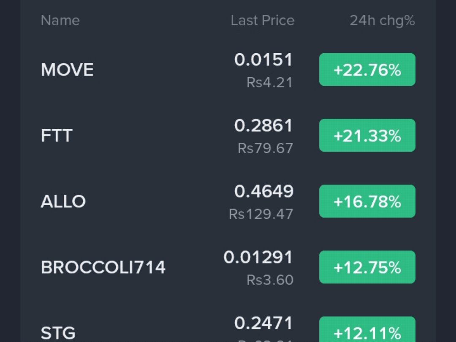Image resolution: width=456 pixels, height=342 pixels.
Task: Click the ALLO price 0.4649
Action: [x=264, y=191]
